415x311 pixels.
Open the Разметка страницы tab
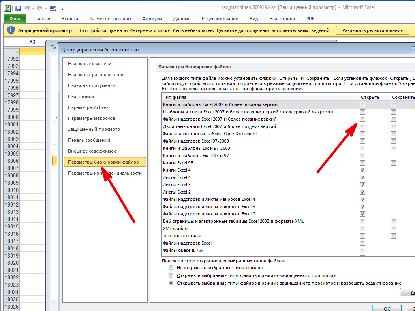click(x=110, y=19)
